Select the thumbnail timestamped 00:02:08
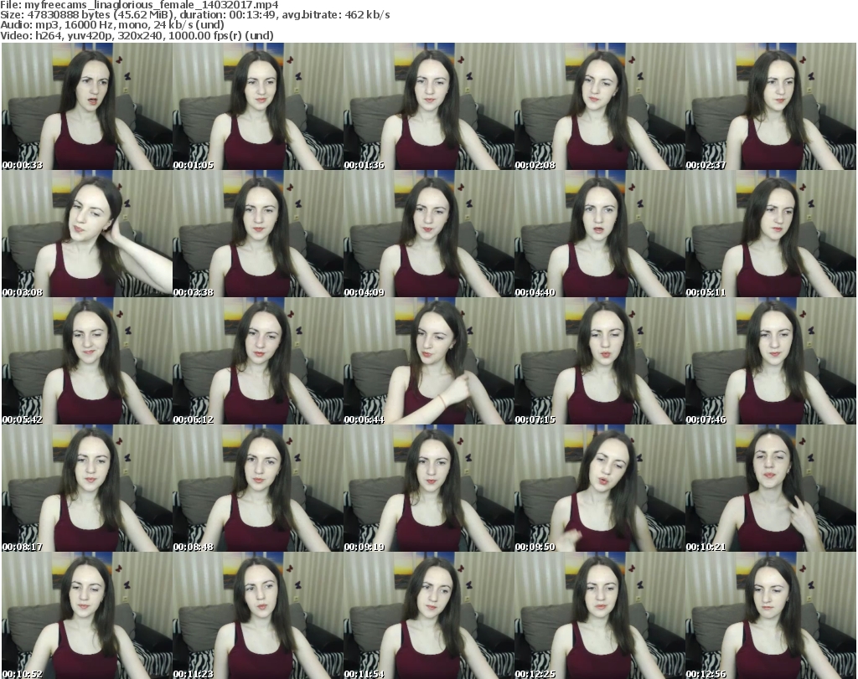The width and height of the screenshot is (858, 679). point(599,106)
